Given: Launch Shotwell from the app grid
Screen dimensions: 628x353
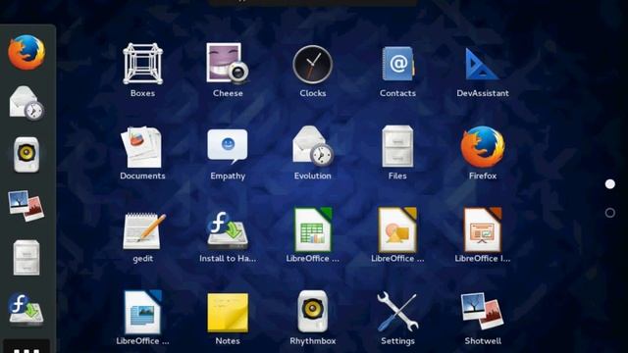Looking at the screenshot, I should (x=483, y=311).
